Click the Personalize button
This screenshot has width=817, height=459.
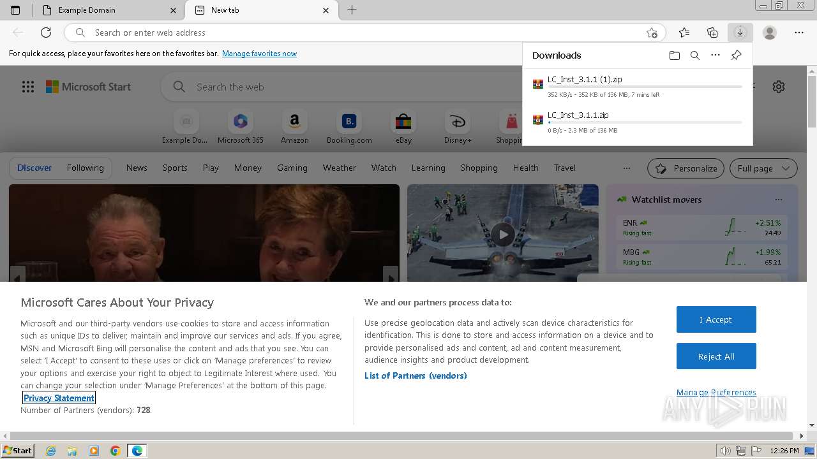click(686, 168)
